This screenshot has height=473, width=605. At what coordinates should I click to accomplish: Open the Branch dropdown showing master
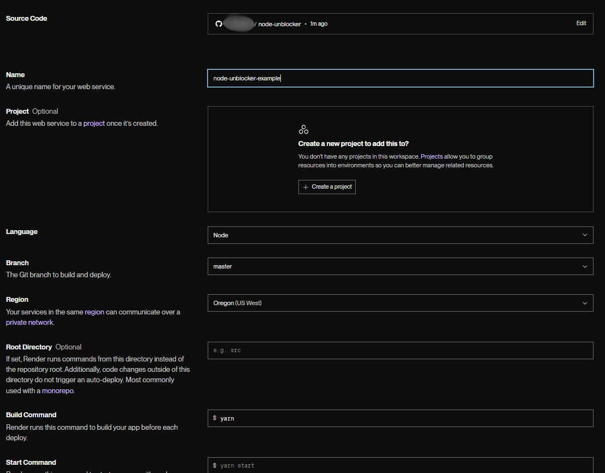(x=401, y=266)
